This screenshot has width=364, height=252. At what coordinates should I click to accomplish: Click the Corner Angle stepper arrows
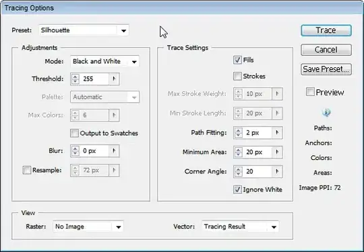[239, 171]
